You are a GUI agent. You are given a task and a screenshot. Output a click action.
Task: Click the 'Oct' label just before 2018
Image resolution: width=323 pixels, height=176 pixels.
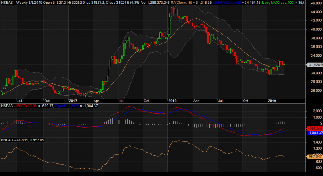(x=146, y=101)
